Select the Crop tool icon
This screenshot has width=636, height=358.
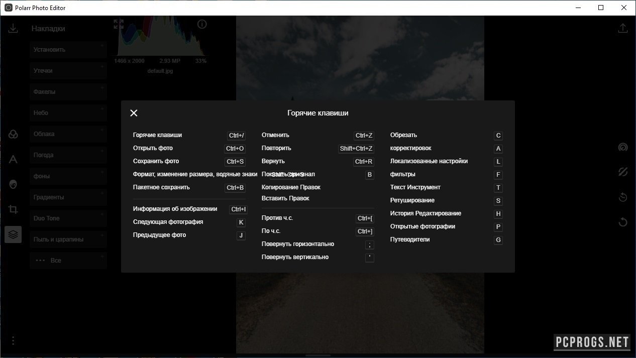pyautogui.click(x=13, y=209)
